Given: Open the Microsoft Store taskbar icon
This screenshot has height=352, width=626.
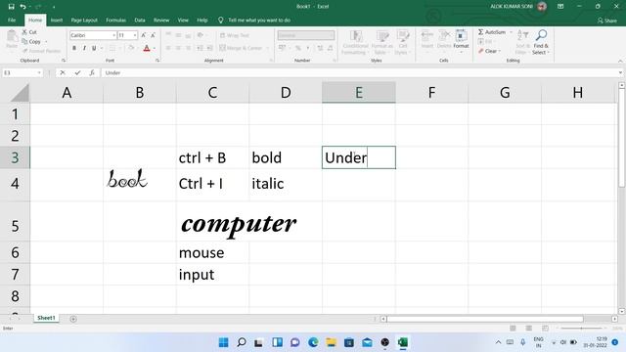Looking at the screenshot, I should [x=349, y=342].
